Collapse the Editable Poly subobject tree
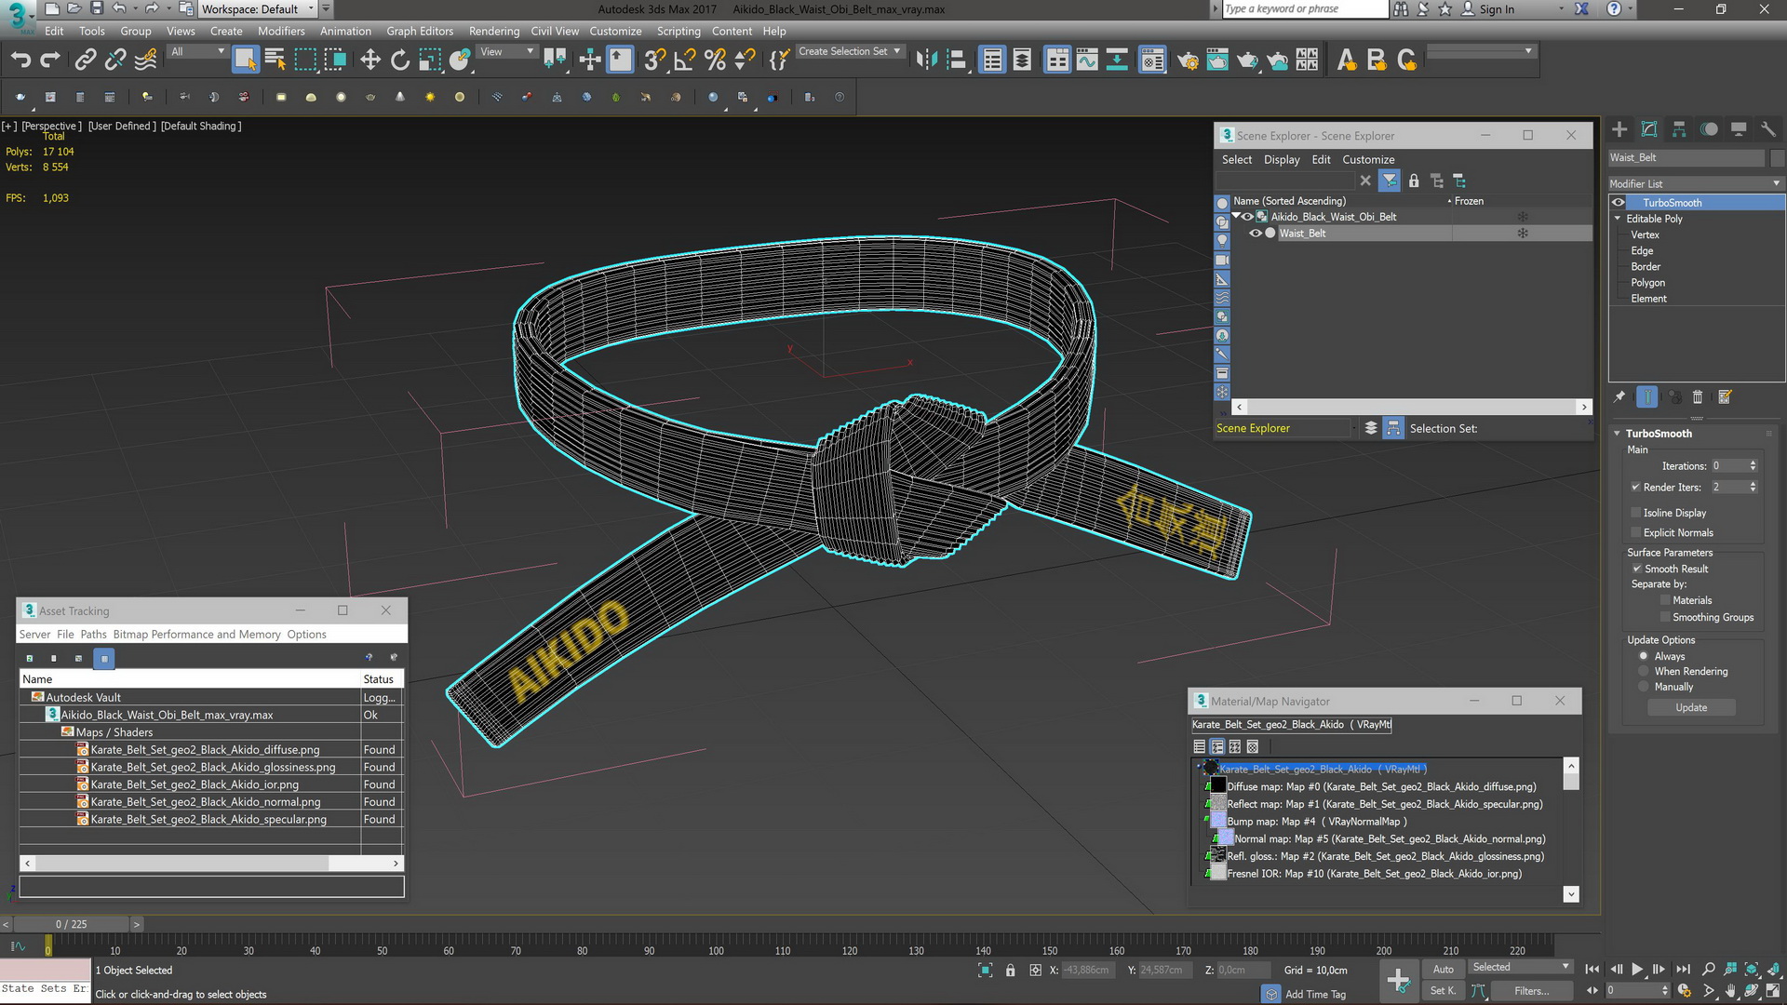The width and height of the screenshot is (1787, 1005). tap(1618, 219)
